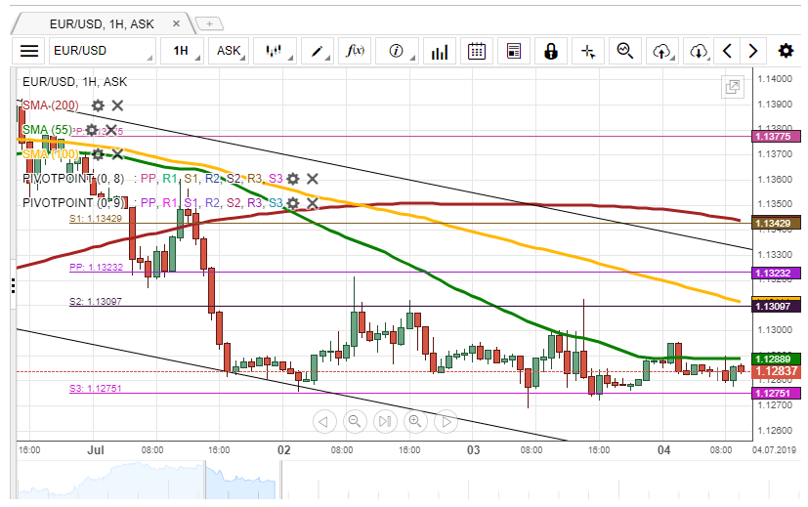808x507 pixels.
Task: Open the EUR/USD instrument selector
Action: [x=102, y=51]
